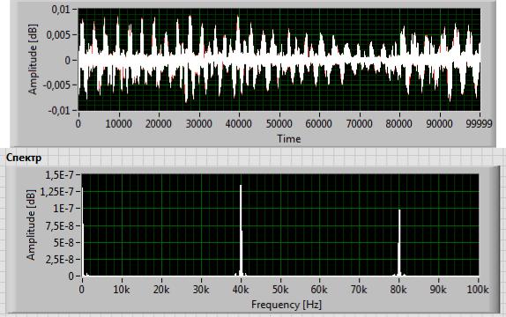Click the "99999" time axis end value
Viewport: 506px width, 317px height.
(x=479, y=123)
